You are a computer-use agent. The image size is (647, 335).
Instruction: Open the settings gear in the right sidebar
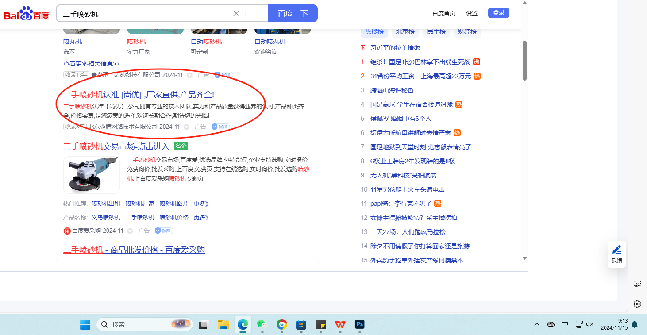coord(637,304)
